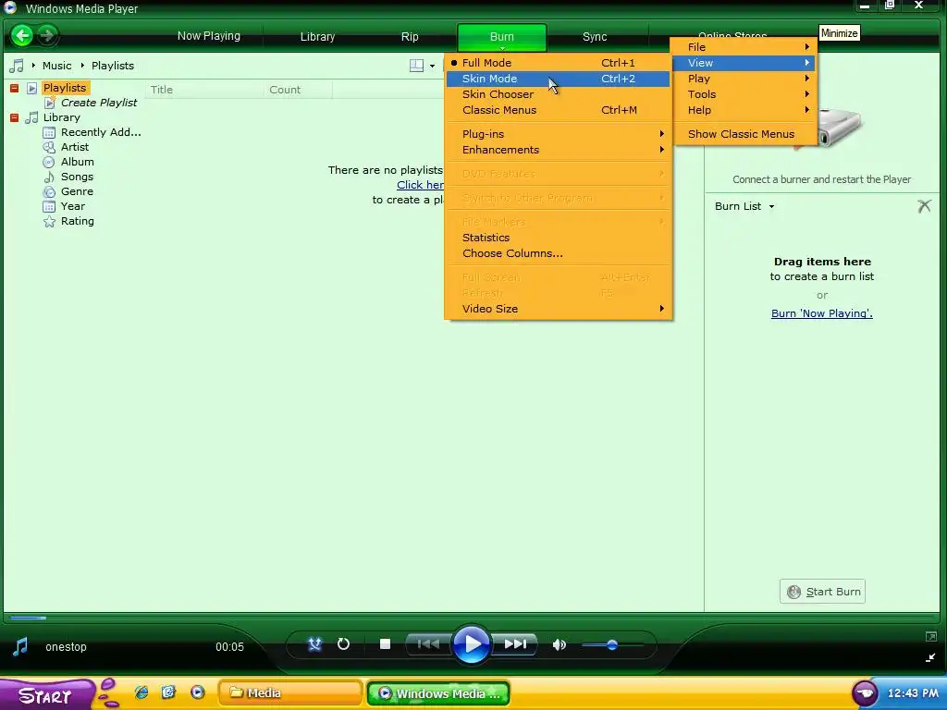Click the Create Playlist icon
The image size is (947, 710).
click(x=50, y=104)
